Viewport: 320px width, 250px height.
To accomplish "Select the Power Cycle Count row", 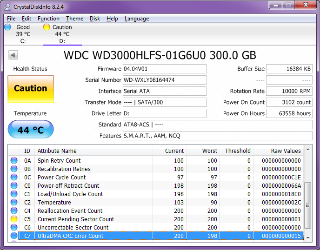I will pos(156,177).
